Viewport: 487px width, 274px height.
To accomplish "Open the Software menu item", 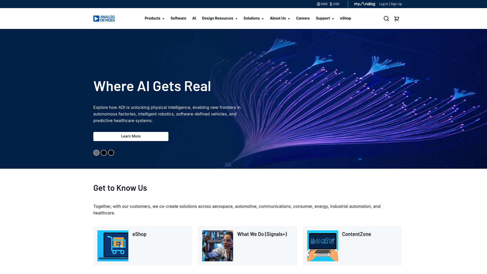I will click(x=178, y=18).
